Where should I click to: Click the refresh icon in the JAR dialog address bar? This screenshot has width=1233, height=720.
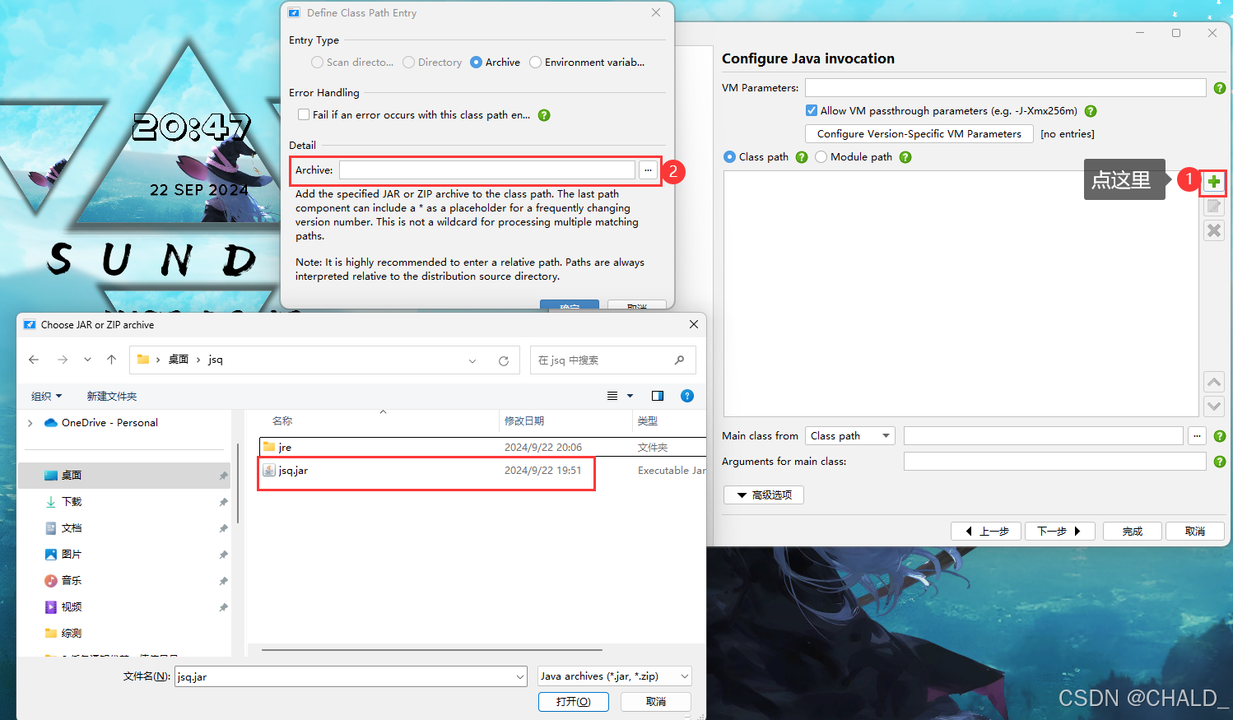(x=503, y=360)
